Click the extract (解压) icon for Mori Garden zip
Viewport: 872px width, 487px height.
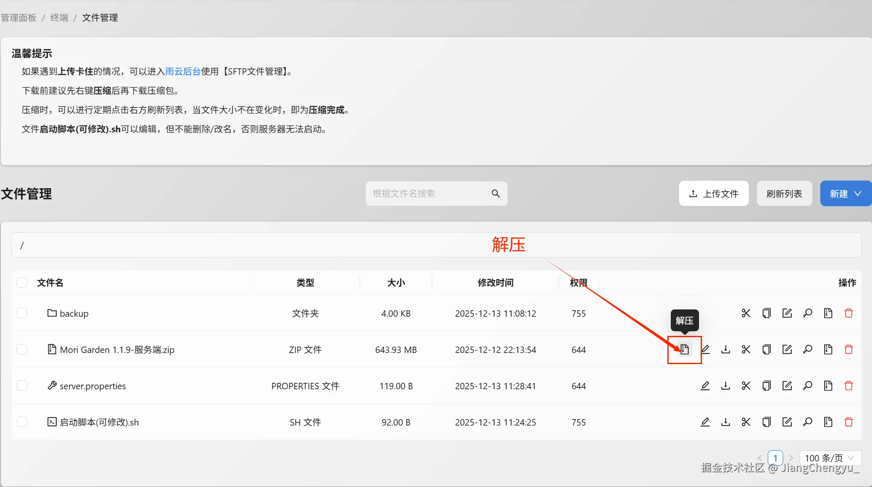[684, 350]
